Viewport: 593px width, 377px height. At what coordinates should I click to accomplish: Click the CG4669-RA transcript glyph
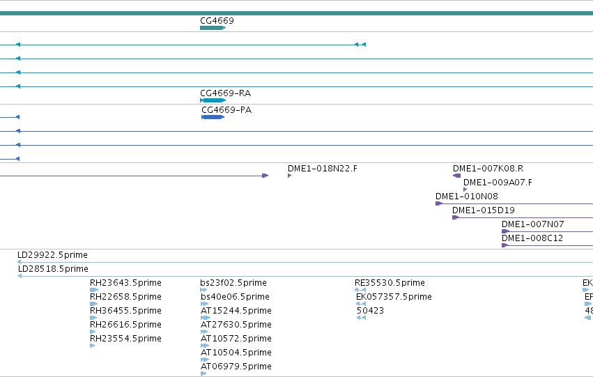click(x=213, y=100)
